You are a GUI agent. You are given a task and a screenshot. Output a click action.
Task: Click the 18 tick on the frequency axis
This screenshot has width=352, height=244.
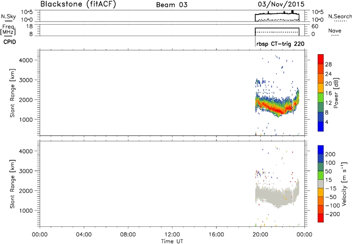point(29,26)
